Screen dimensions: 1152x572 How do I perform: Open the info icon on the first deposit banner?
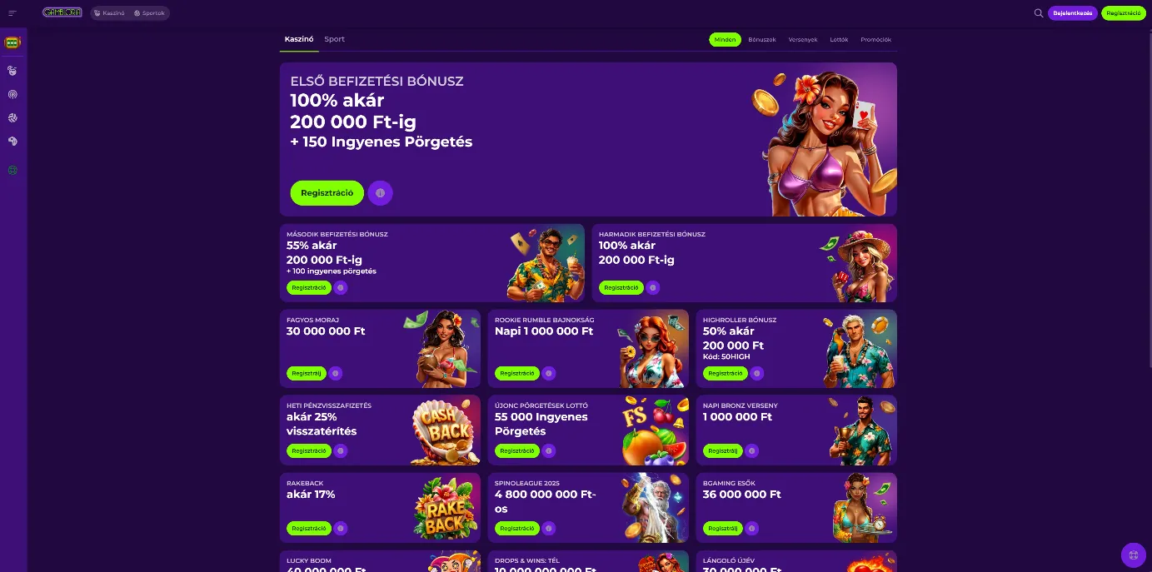tap(380, 193)
